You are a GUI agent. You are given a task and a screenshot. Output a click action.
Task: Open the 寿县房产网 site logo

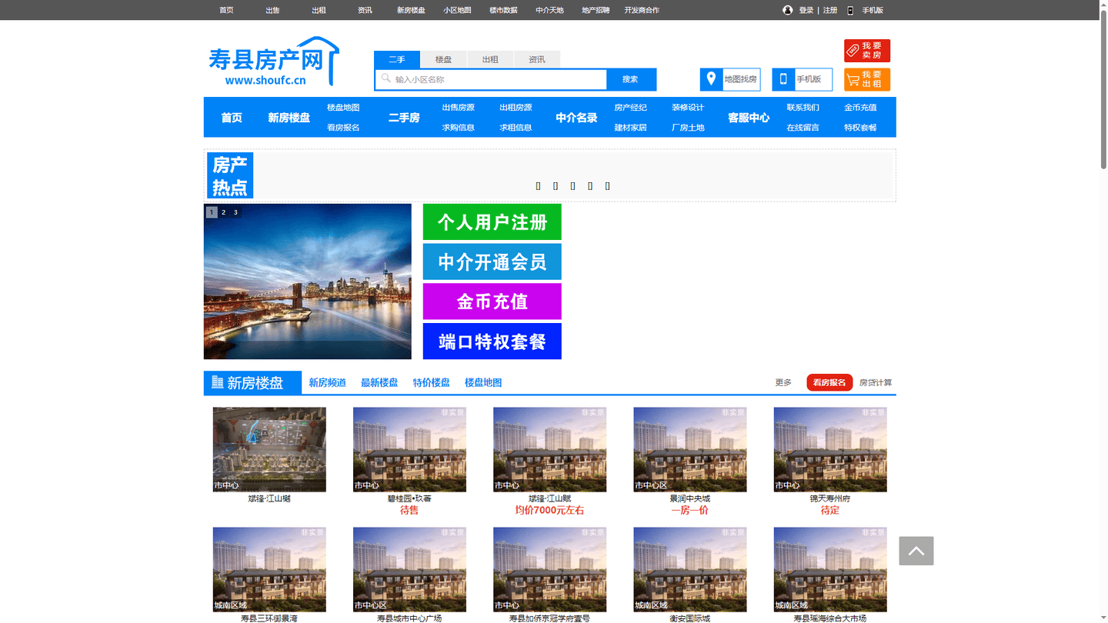click(273, 61)
